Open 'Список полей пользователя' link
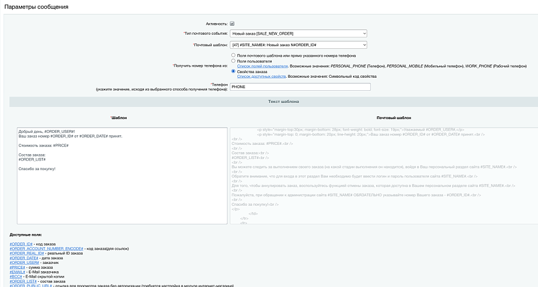 (262, 66)
